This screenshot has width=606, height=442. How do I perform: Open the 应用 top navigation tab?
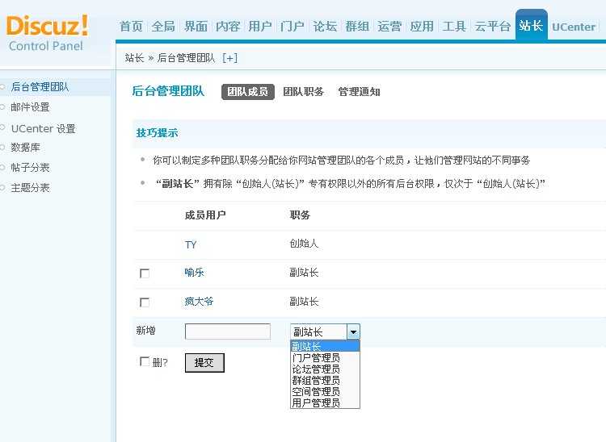pos(422,27)
